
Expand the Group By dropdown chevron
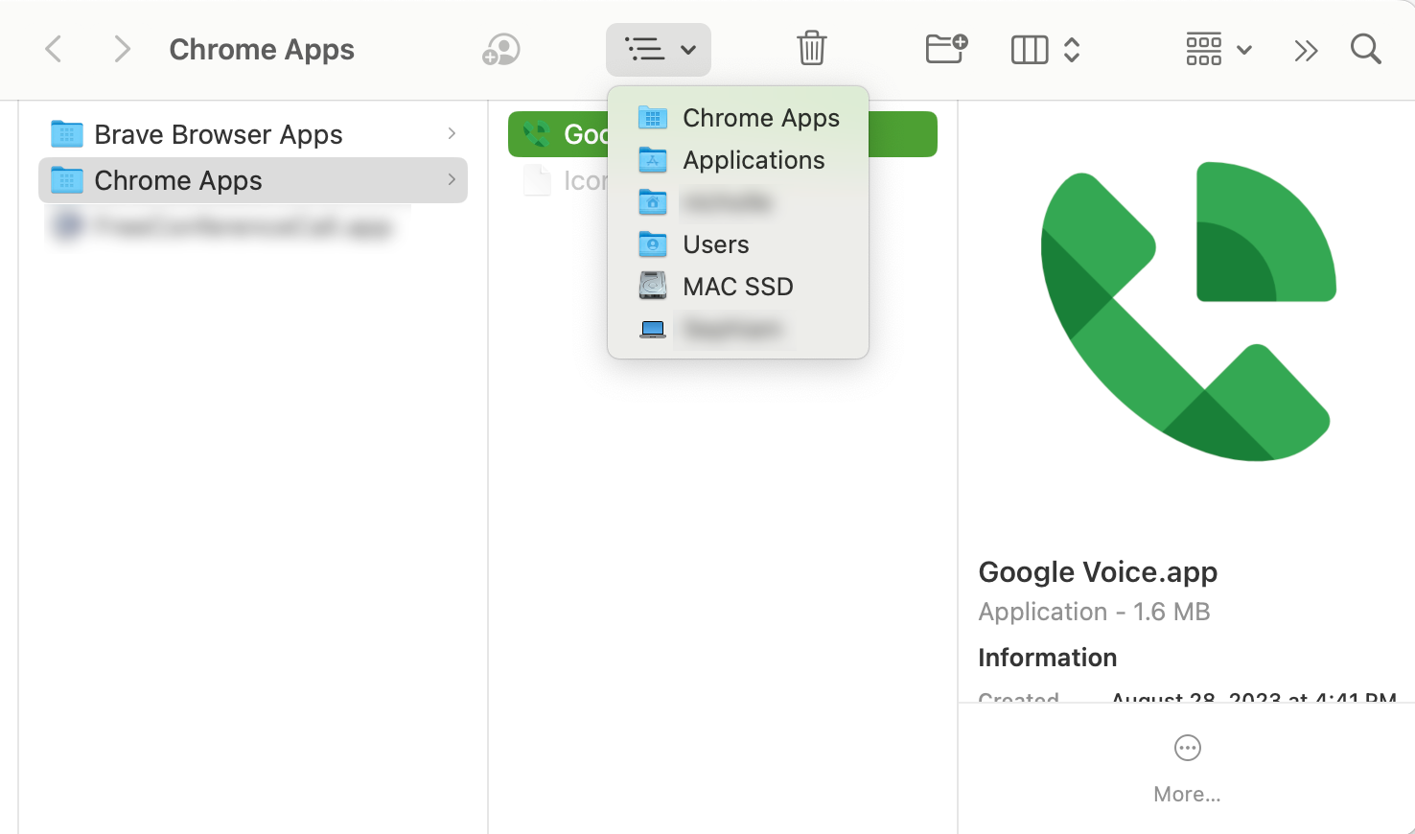tap(1244, 50)
